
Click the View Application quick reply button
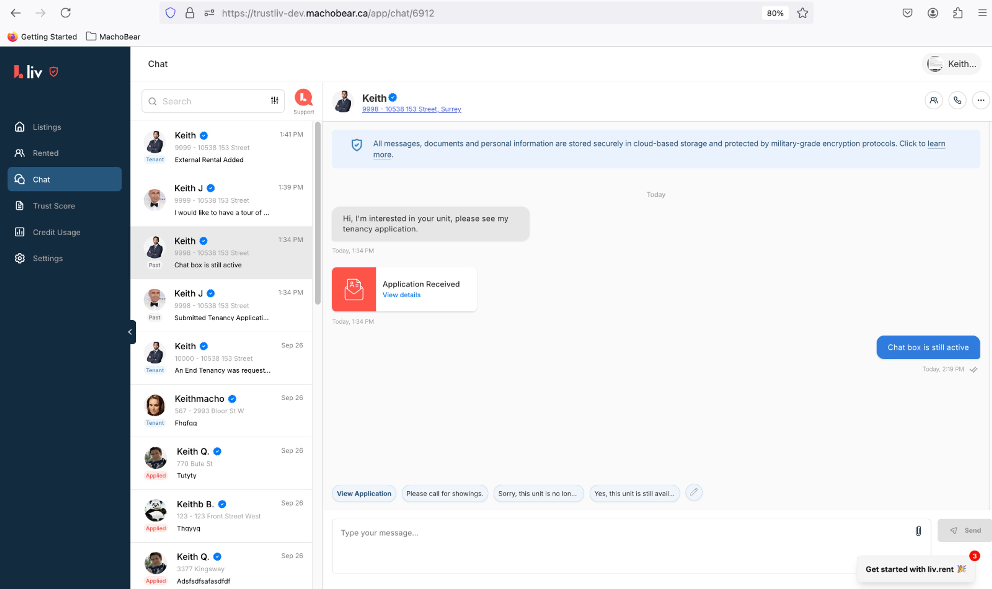coord(363,493)
